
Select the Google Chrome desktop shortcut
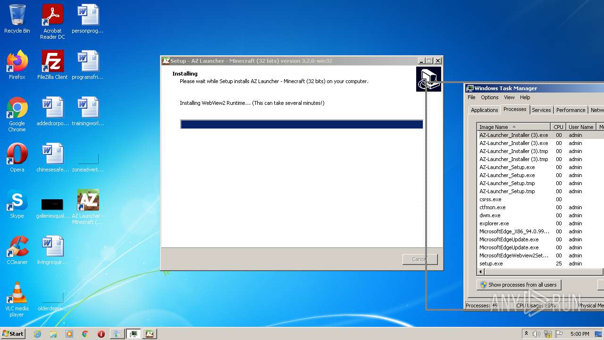tap(17, 114)
